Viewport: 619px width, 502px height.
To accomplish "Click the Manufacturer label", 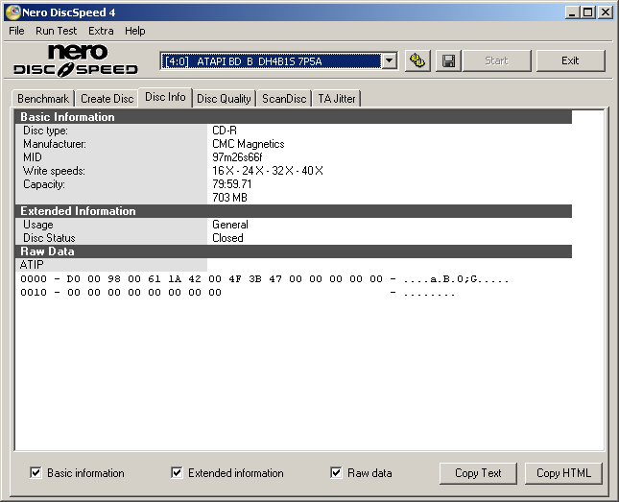I will click(55, 144).
